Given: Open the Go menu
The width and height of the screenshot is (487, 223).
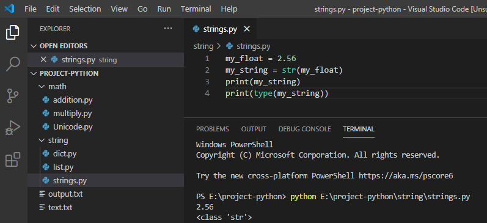Looking at the screenshot, I should [x=142, y=9].
